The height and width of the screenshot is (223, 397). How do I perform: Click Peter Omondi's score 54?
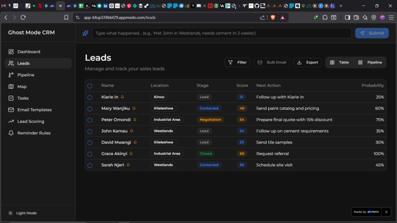(242, 120)
